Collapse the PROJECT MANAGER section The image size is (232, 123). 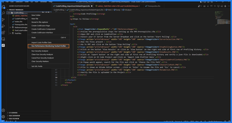click(8, 10)
